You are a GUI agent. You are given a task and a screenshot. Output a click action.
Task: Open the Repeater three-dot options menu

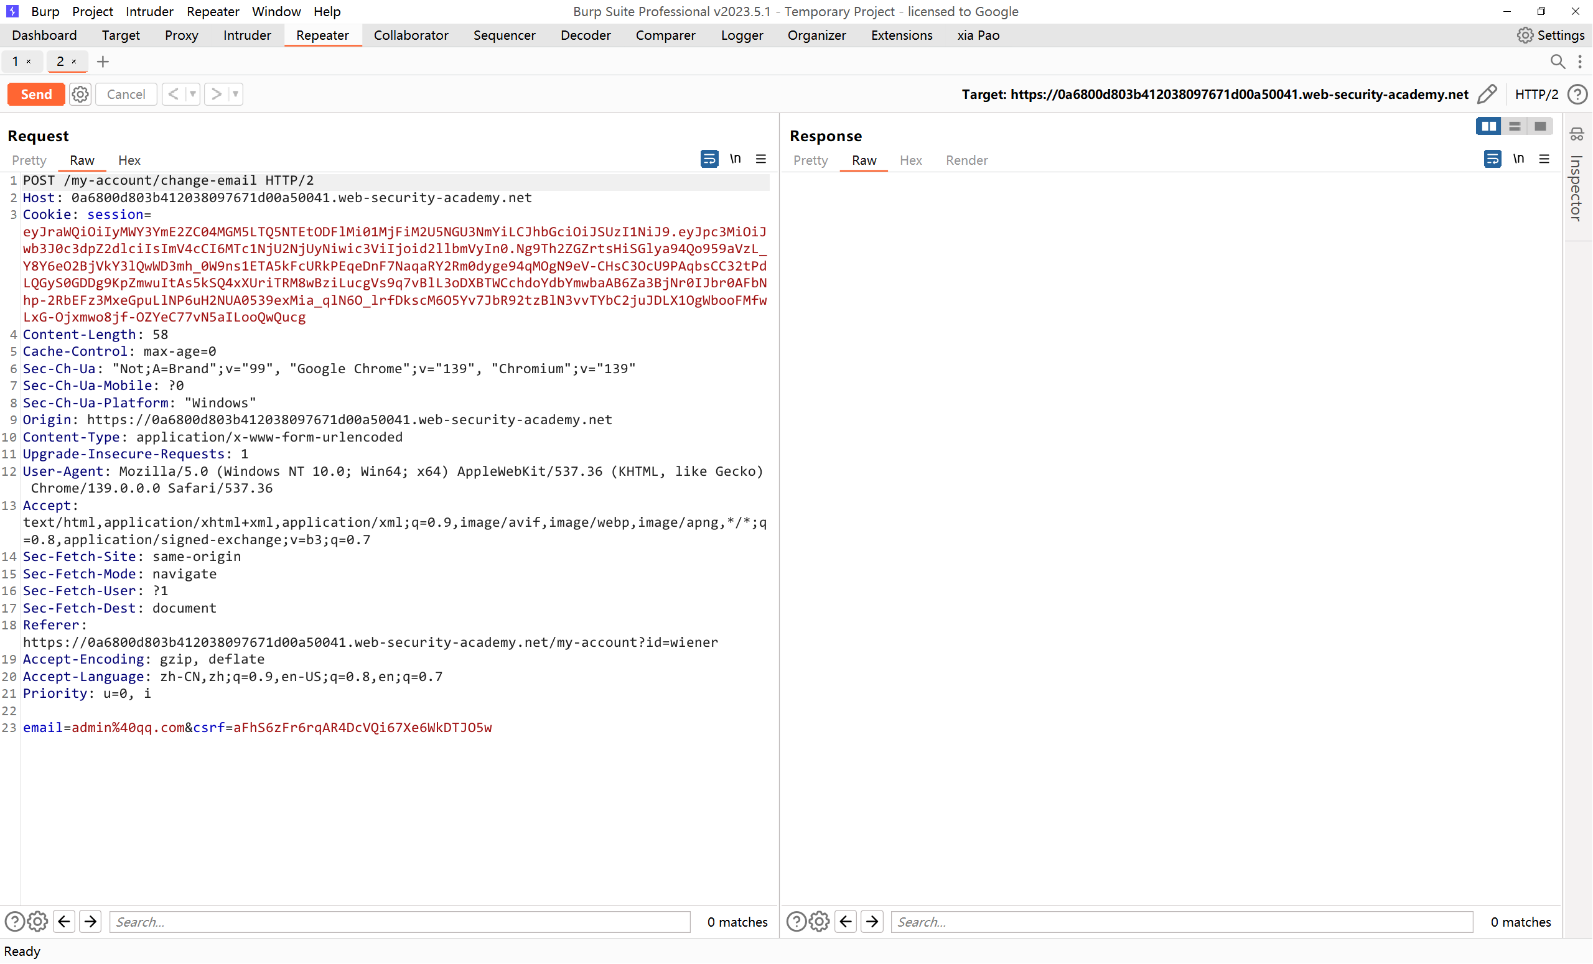[x=1579, y=62]
